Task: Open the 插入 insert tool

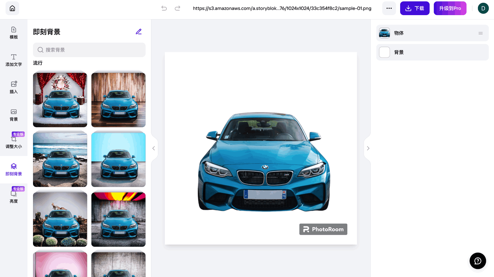Action: (x=14, y=87)
